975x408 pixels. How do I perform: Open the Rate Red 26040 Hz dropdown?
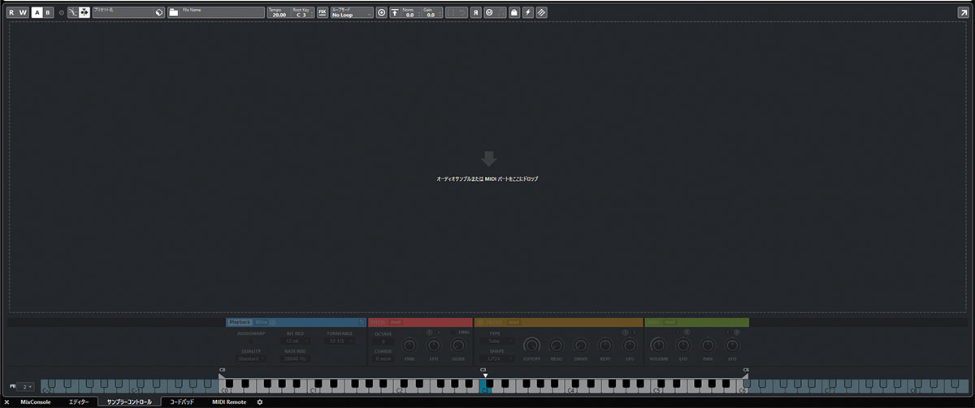(x=294, y=359)
